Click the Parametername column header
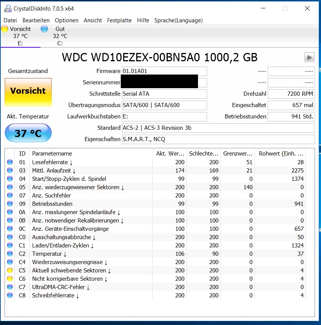 pos(91,154)
